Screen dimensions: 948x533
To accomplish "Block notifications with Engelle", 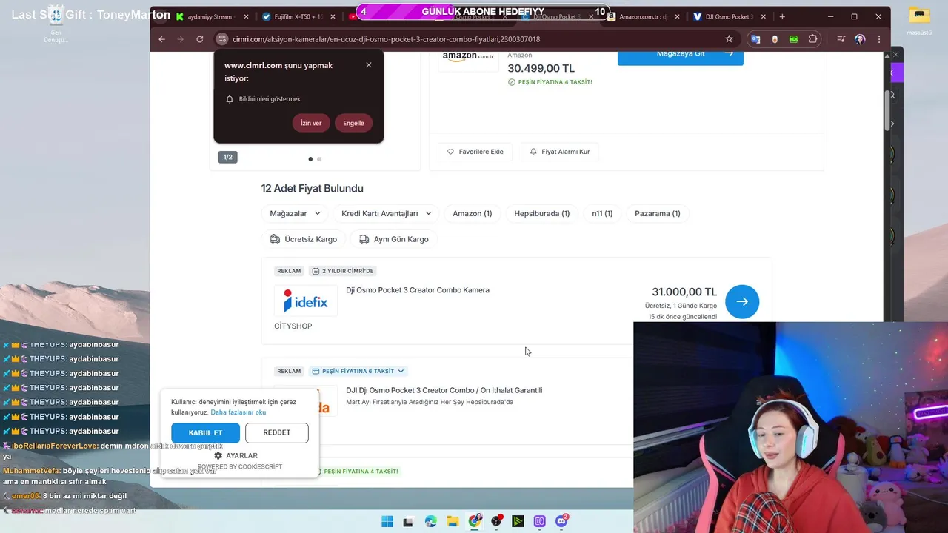I will click(353, 123).
